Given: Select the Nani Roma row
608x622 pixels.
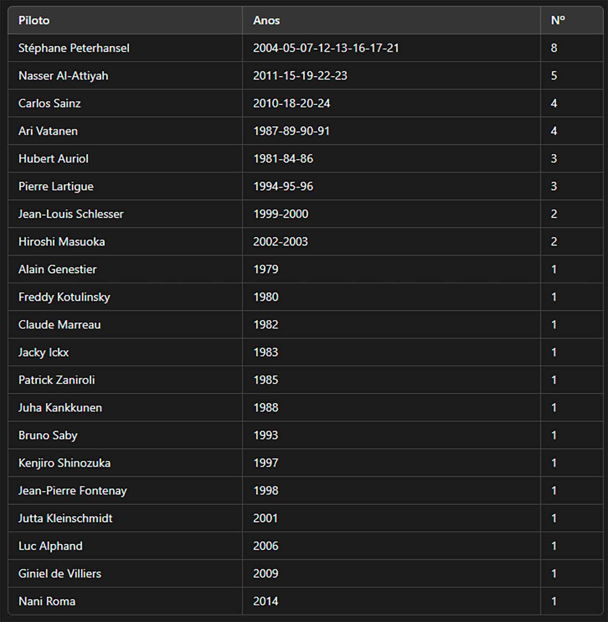Looking at the screenshot, I should tap(47, 601).
